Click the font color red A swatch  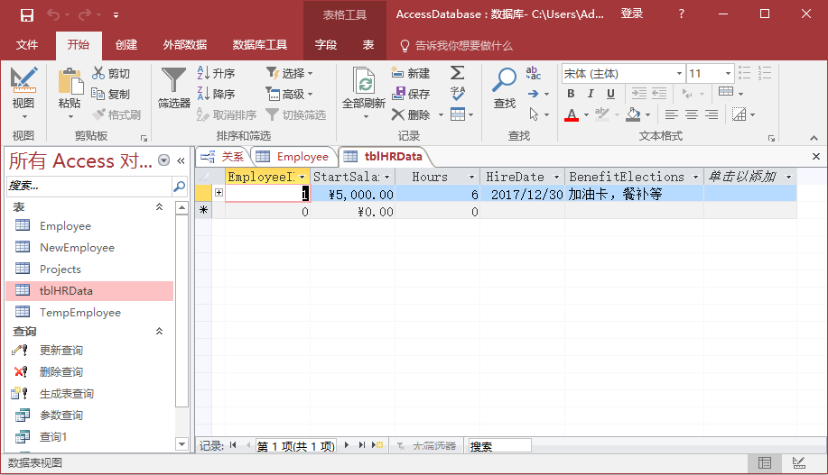[571, 114]
